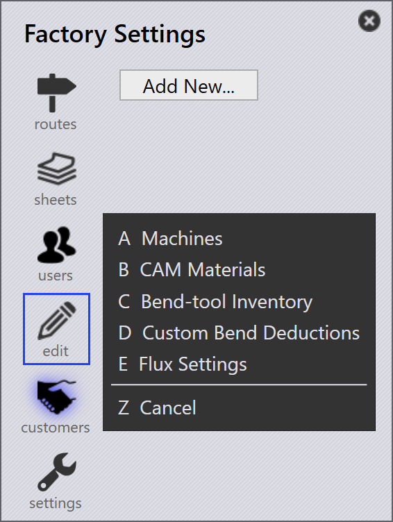The image size is (393, 522).
Task: Choose Machines from the popup menu
Action: click(x=239, y=238)
